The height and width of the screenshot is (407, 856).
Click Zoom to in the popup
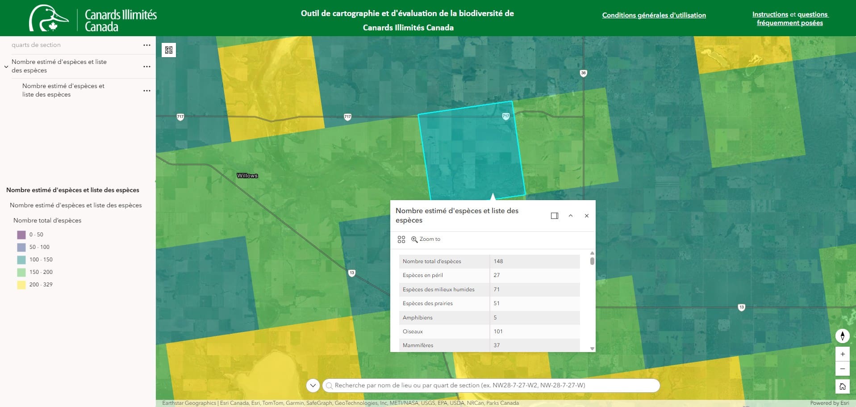coord(426,239)
